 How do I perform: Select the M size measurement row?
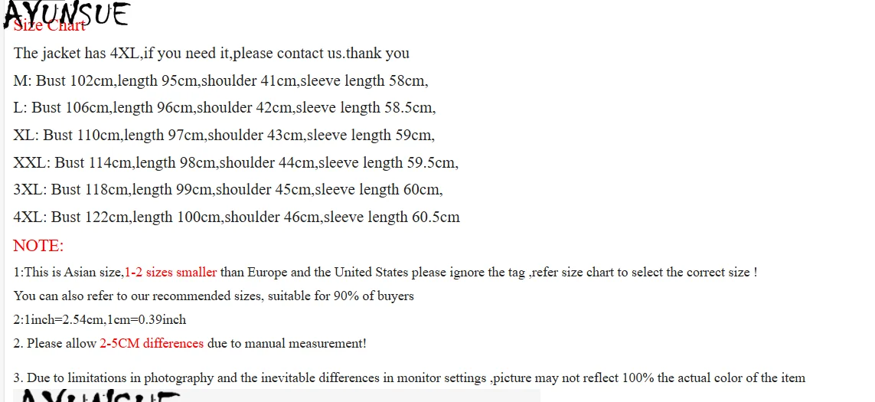tap(220, 80)
